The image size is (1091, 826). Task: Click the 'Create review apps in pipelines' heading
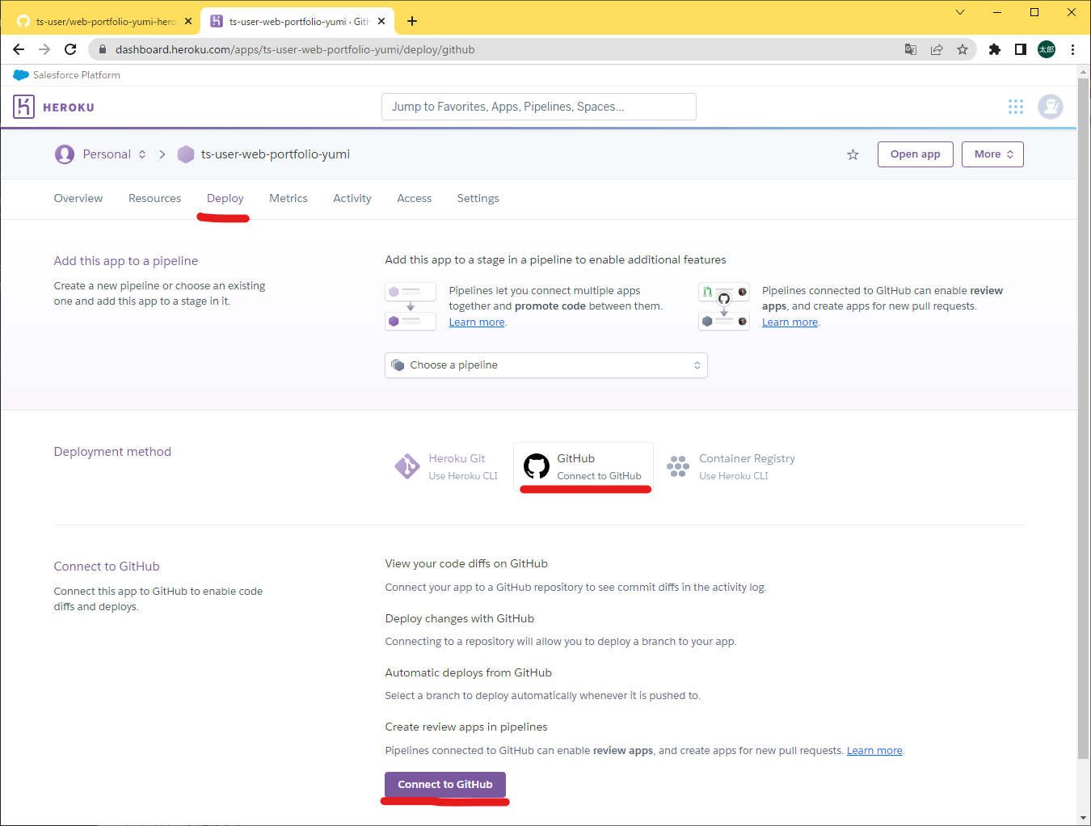coord(466,727)
